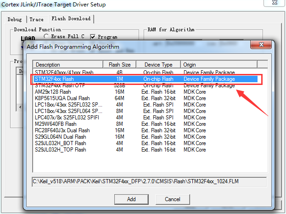Open the Trace tab
This screenshot has height=214, width=286.
pos(36,19)
